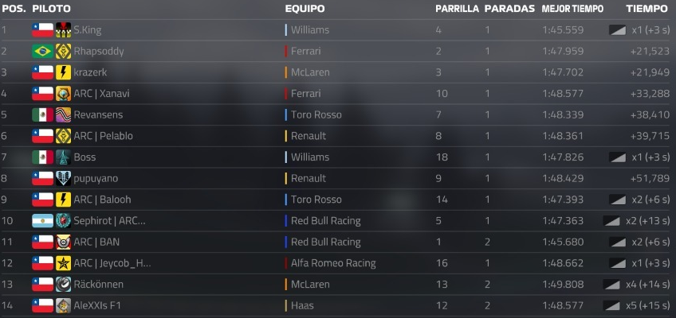Sort by the PARRILLA column header
Image resolution: width=676 pixels, height=318 pixels.
pyautogui.click(x=457, y=9)
